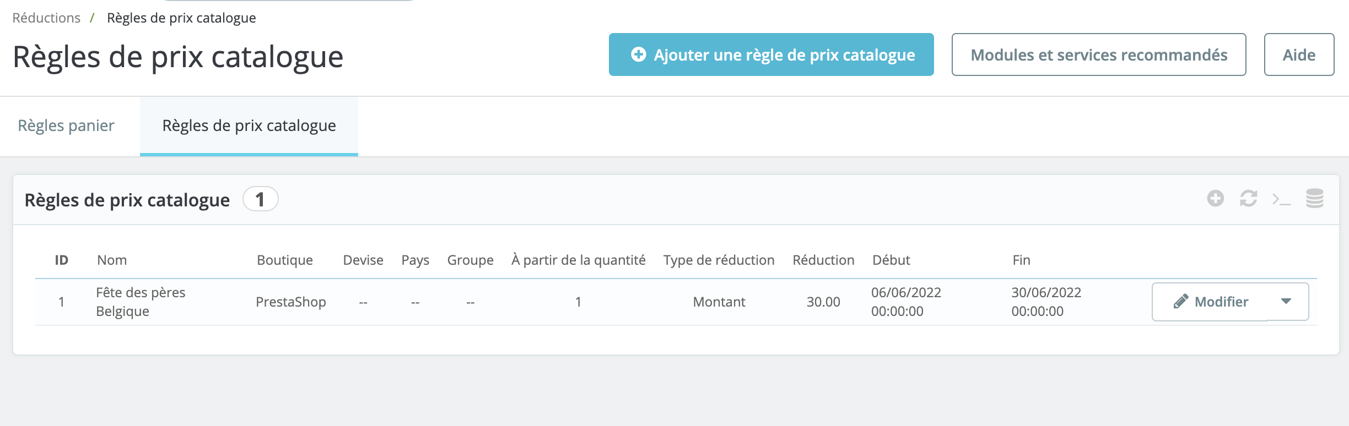Click the 30.00 reduction value
Screen dimensions: 1349x426
[x=823, y=302]
